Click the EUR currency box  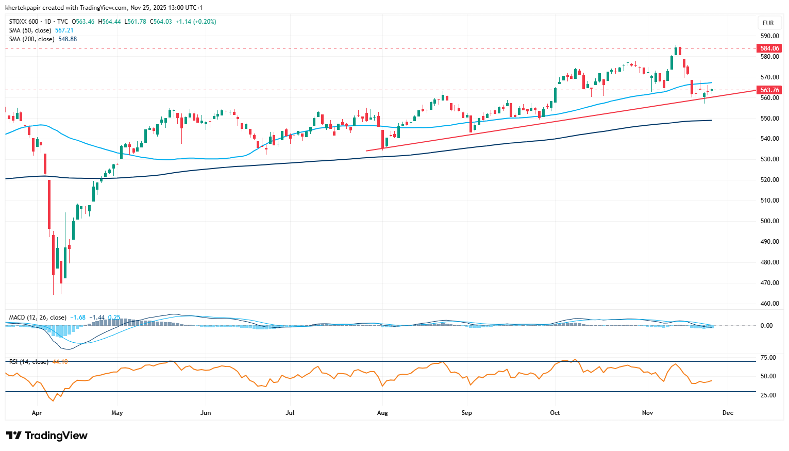pyautogui.click(x=768, y=23)
